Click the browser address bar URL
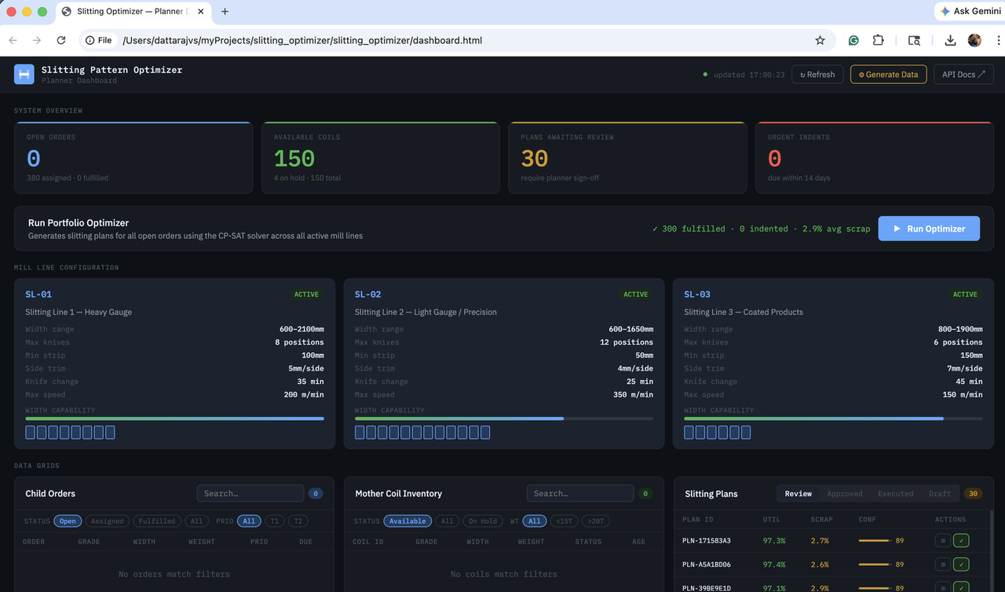 tap(302, 40)
